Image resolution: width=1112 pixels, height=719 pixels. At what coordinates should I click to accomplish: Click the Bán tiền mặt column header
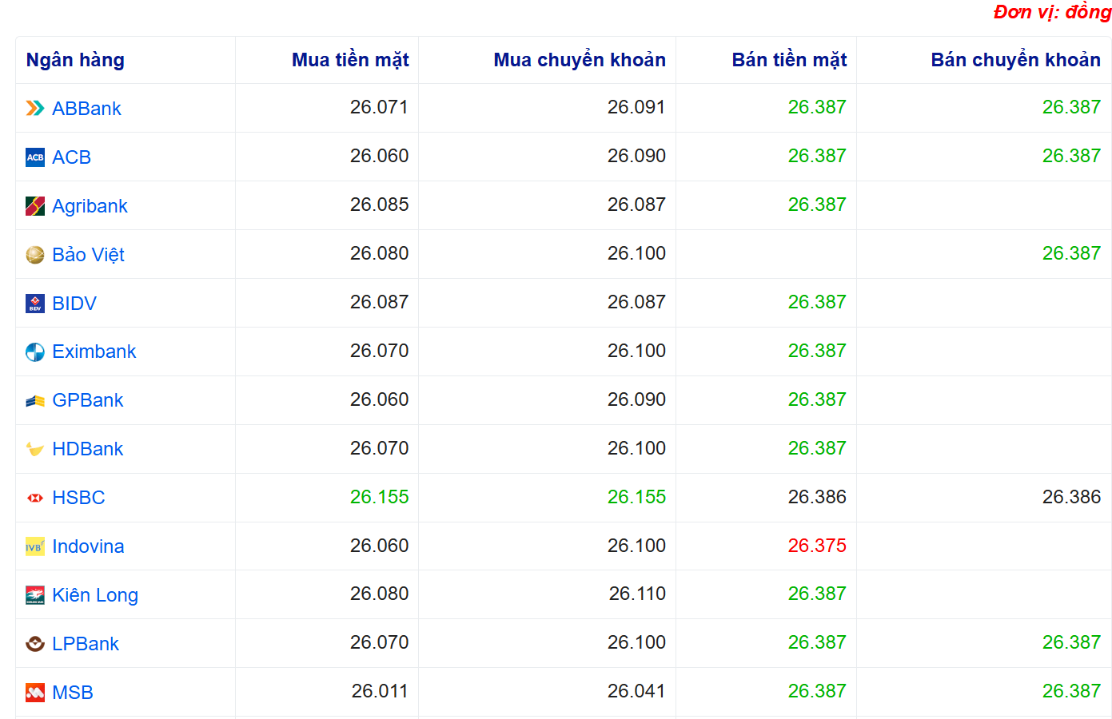(788, 60)
